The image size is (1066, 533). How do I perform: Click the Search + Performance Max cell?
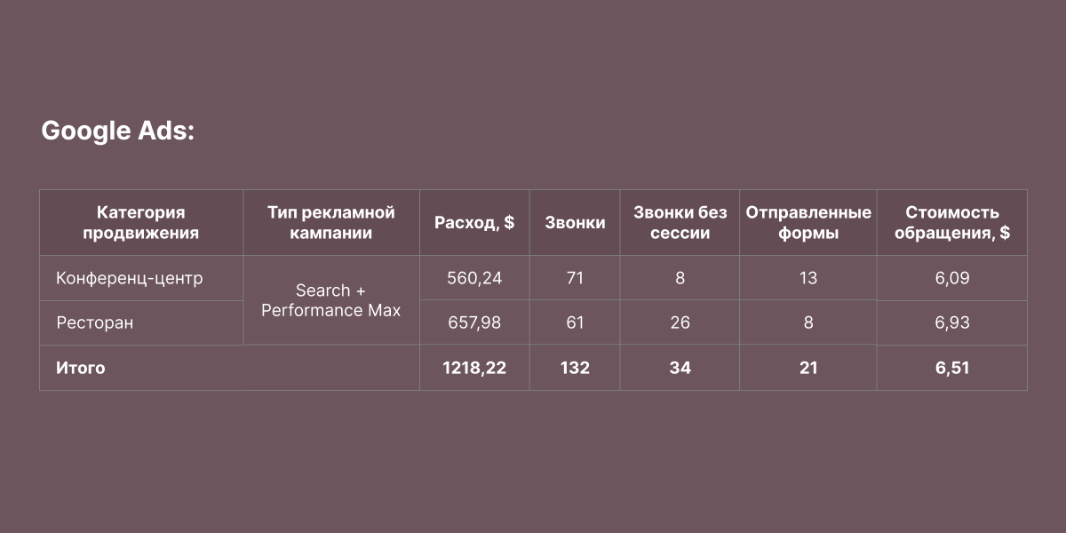[330, 300]
